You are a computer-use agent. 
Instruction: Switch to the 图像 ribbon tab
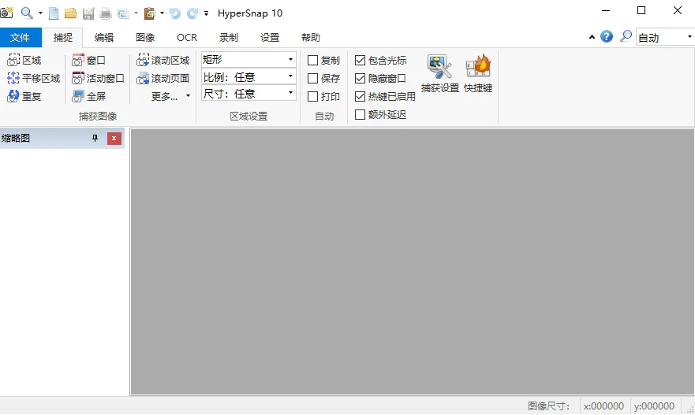pyautogui.click(x=145, y=38)
